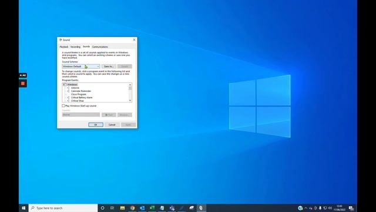Viewport: 376px width, 212px height.
Task: Open the Sound Scheme dropdown
Action: pyautogui.click(x=81, y=67)
